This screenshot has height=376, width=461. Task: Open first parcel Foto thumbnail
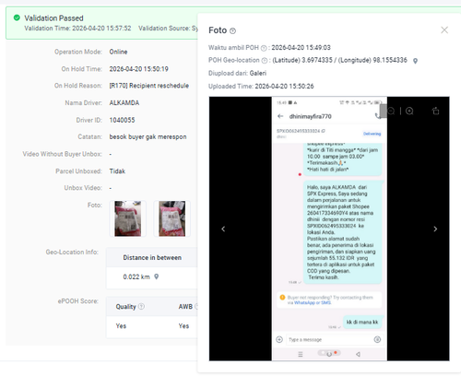(x=128, y=218)
